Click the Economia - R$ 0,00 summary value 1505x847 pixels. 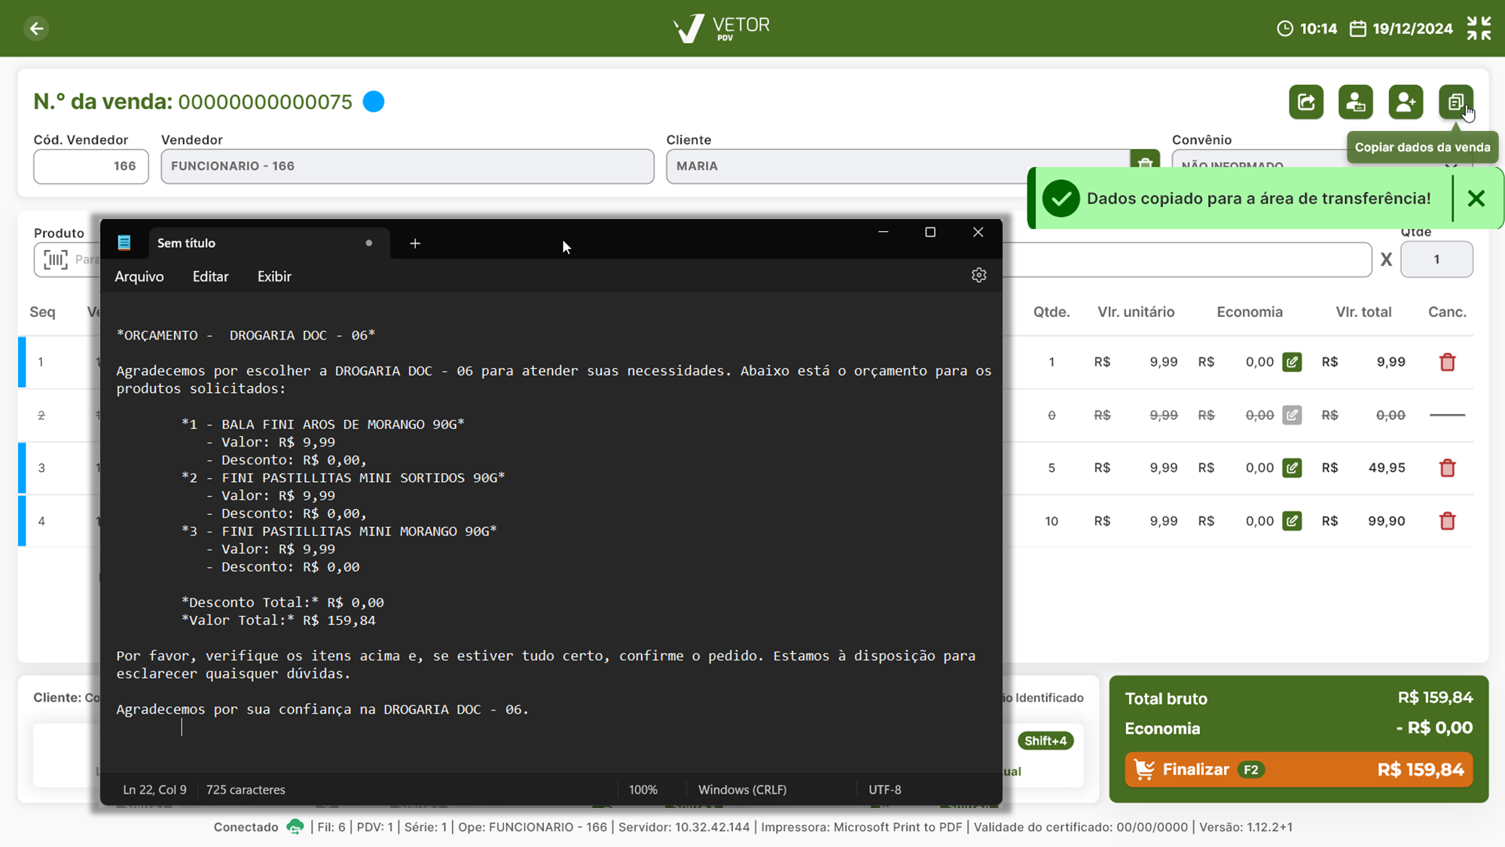[1434, 728]
